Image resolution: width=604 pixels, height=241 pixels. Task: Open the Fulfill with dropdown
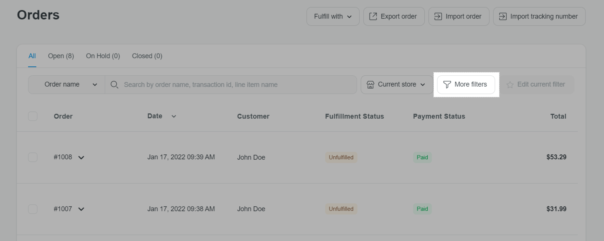[x=333, y=17]
